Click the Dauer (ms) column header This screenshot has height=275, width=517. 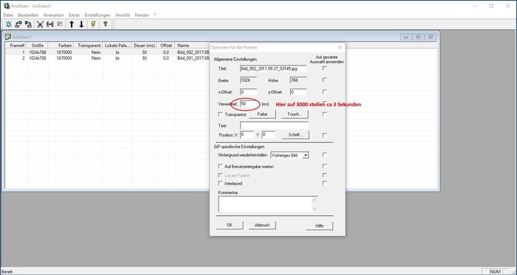click(x=145, y=45)
